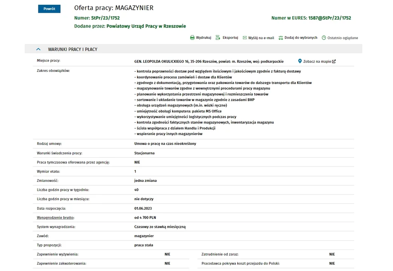Click NIE value for Zapewnienie zakwaterowania

(167, 263)
